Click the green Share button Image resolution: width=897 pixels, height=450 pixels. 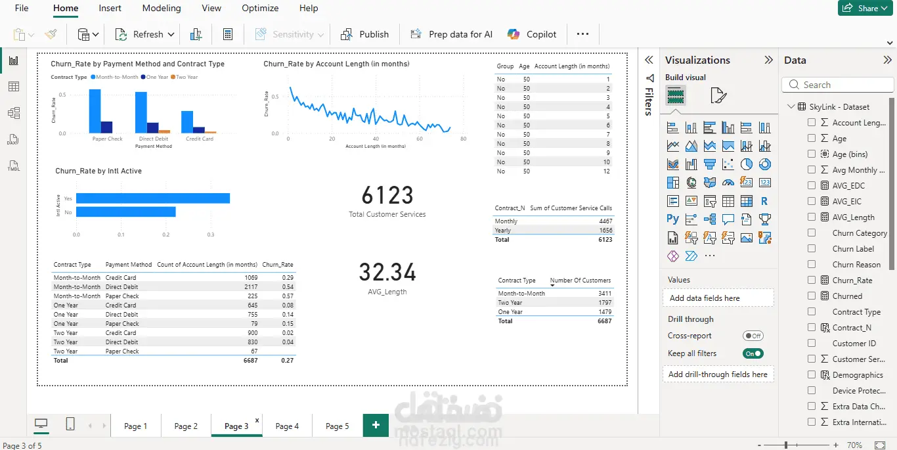pos(864,8)
